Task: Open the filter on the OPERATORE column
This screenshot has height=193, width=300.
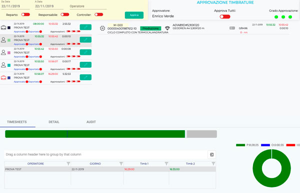Action: 68,164
